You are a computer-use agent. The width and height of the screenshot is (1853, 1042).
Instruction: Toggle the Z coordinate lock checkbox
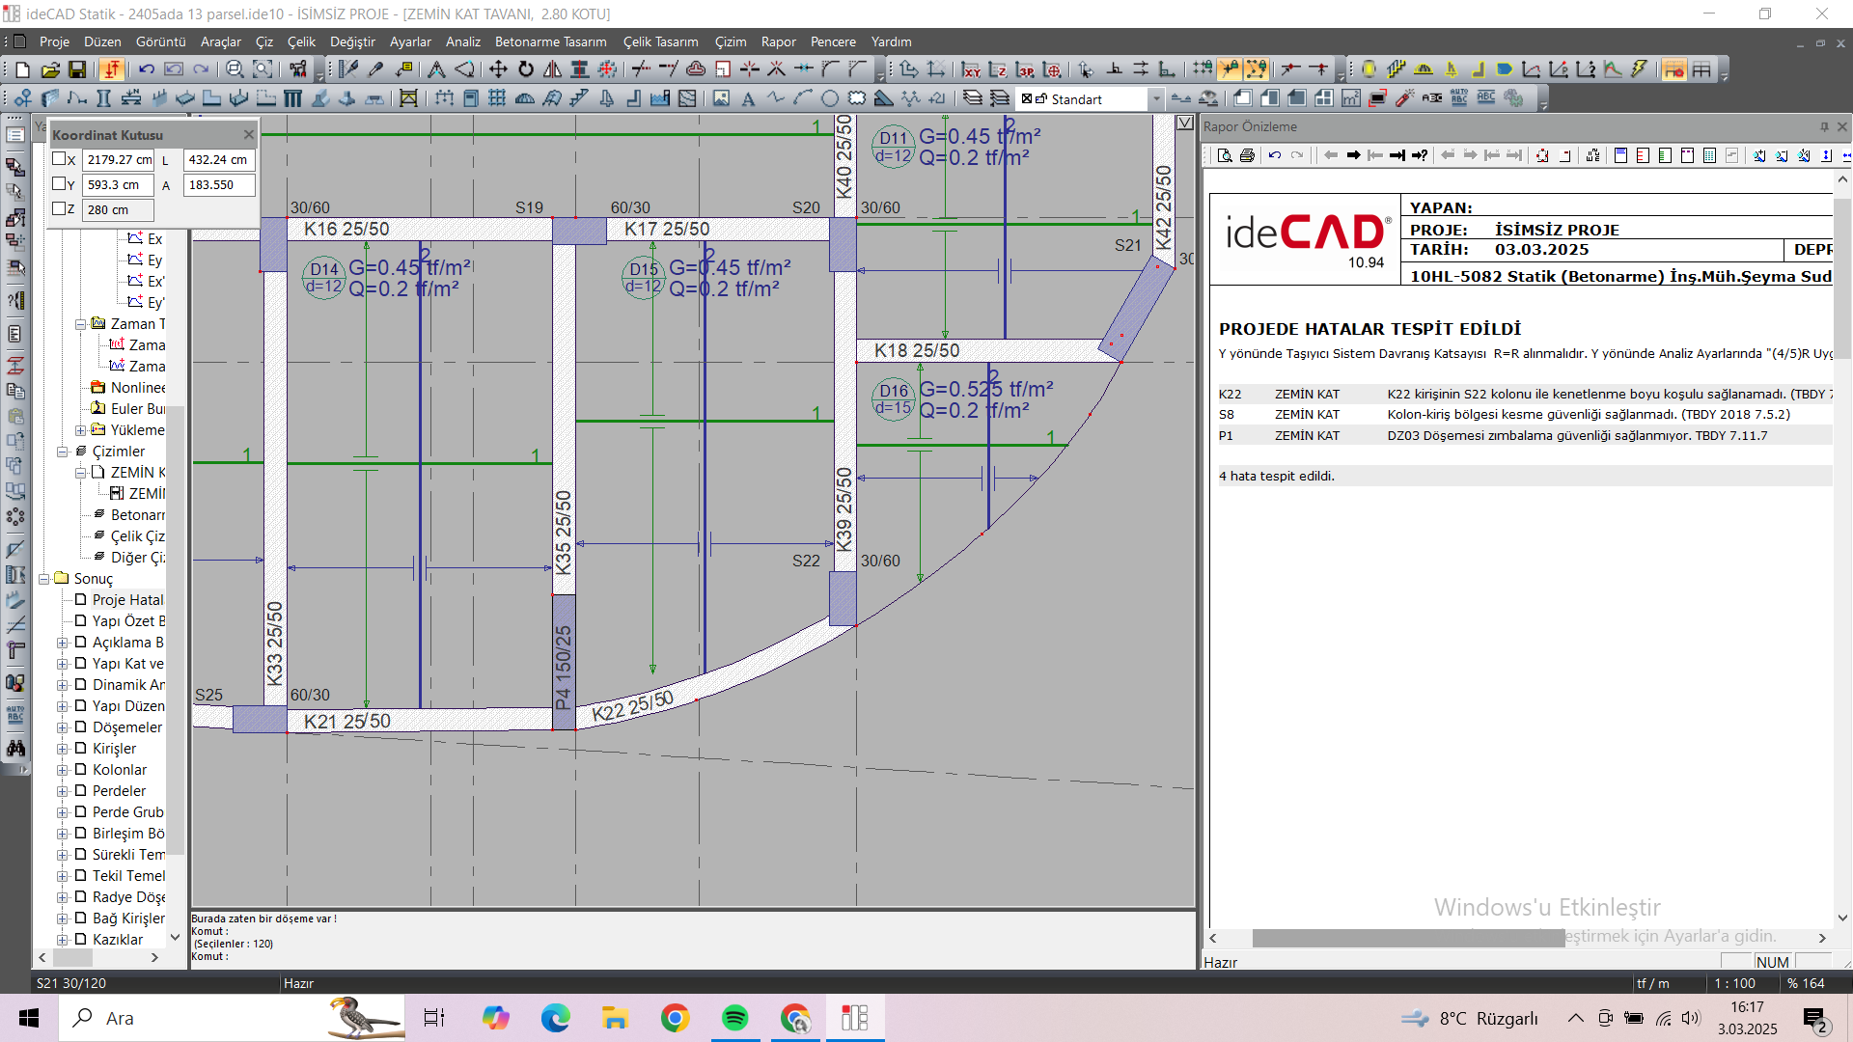tap(59, 208)
